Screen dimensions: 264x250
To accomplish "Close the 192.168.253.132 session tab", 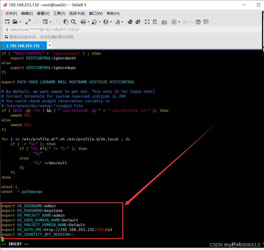I will [x=43, y=45].
